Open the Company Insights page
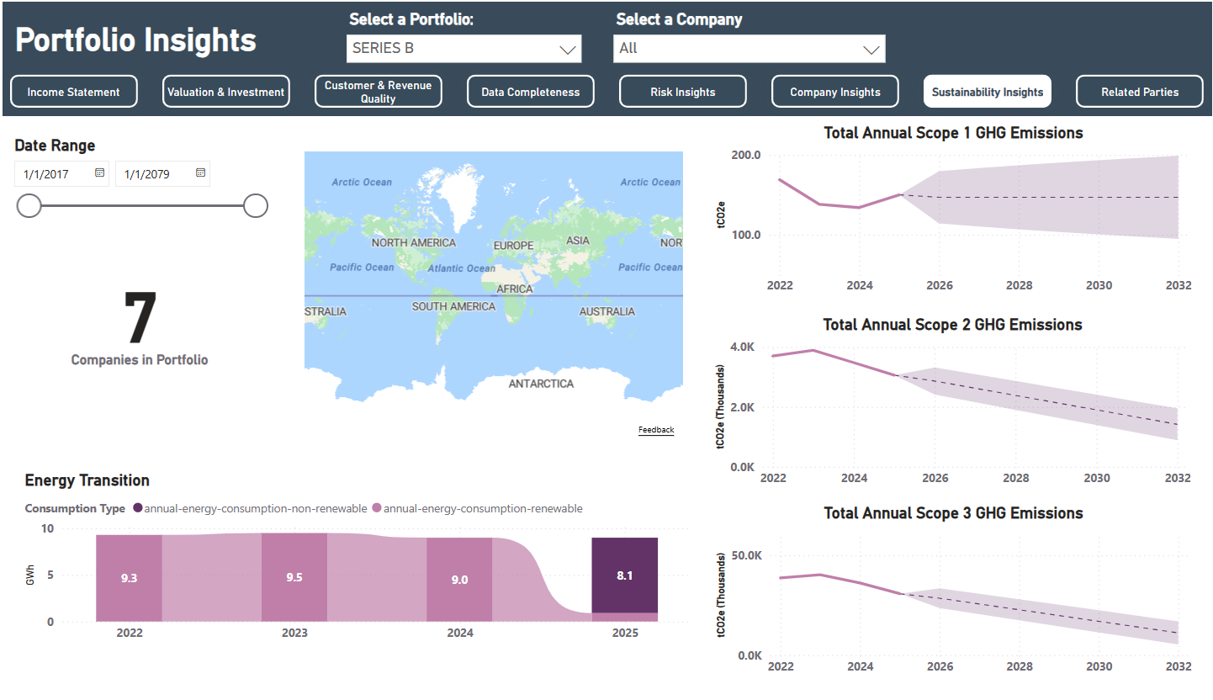The image size is (1213, 700). [x=835, y=92]
